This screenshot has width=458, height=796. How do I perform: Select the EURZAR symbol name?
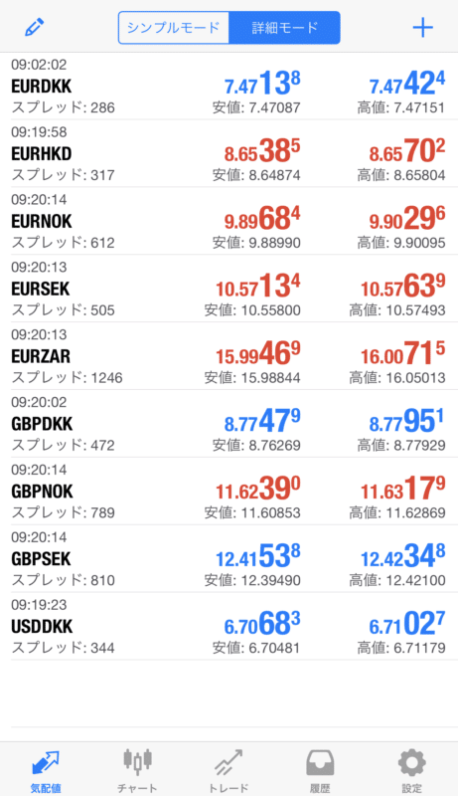point(41,356)
